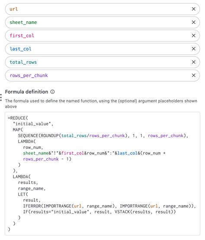Remove the last_col argument placeholder

194,49
